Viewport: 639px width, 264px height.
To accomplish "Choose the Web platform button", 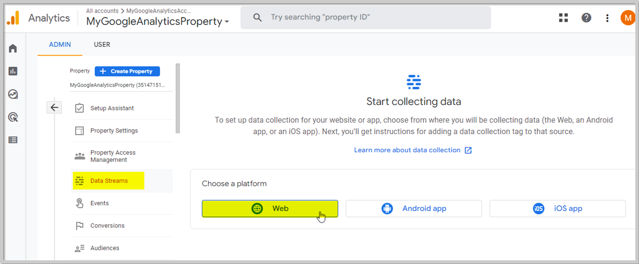I will (270, 208).
